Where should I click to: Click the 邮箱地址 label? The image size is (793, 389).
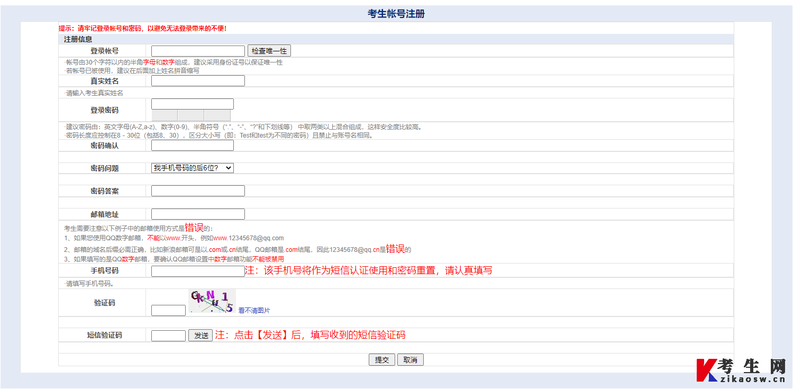[x=105, y=215]
